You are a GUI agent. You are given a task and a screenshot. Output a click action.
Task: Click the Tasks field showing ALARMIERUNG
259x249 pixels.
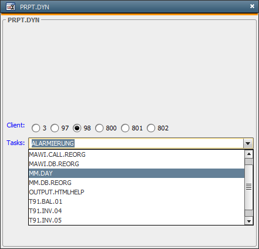[136, 143]
